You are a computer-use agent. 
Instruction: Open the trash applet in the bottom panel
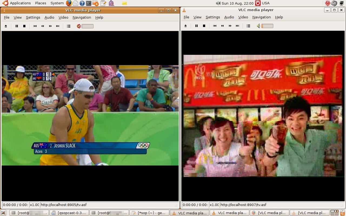[x=342, y=213]
